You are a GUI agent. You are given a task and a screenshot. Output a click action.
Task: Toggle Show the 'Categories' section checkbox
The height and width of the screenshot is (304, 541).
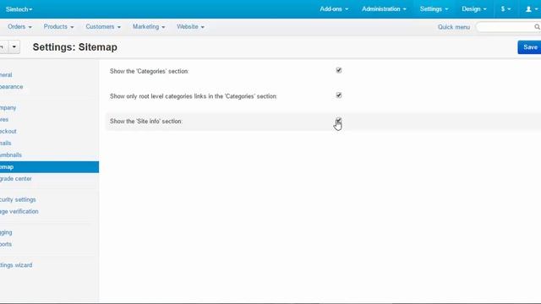pos(339,70)
